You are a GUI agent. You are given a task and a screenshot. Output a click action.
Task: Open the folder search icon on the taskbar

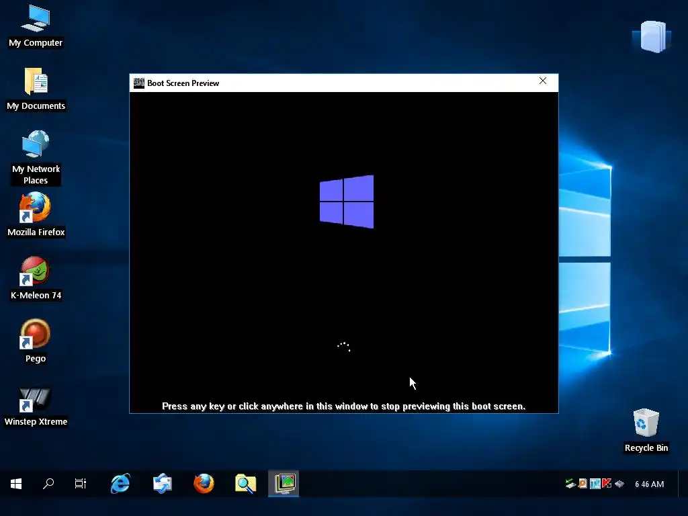tap(245, 484)
